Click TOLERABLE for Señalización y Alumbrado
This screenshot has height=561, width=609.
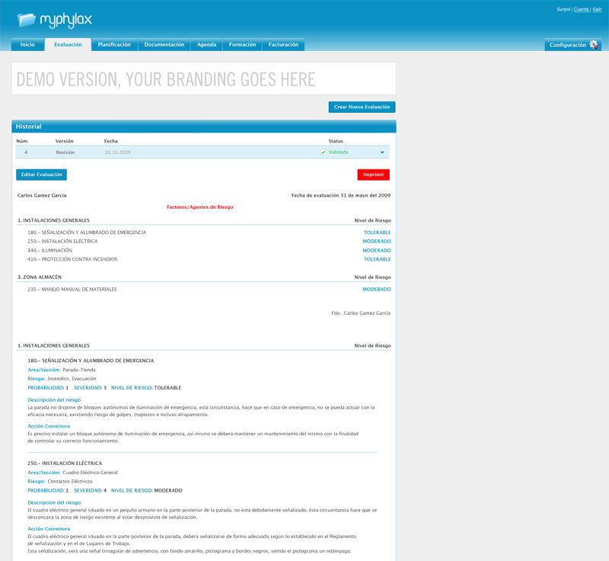coord(377,232)
